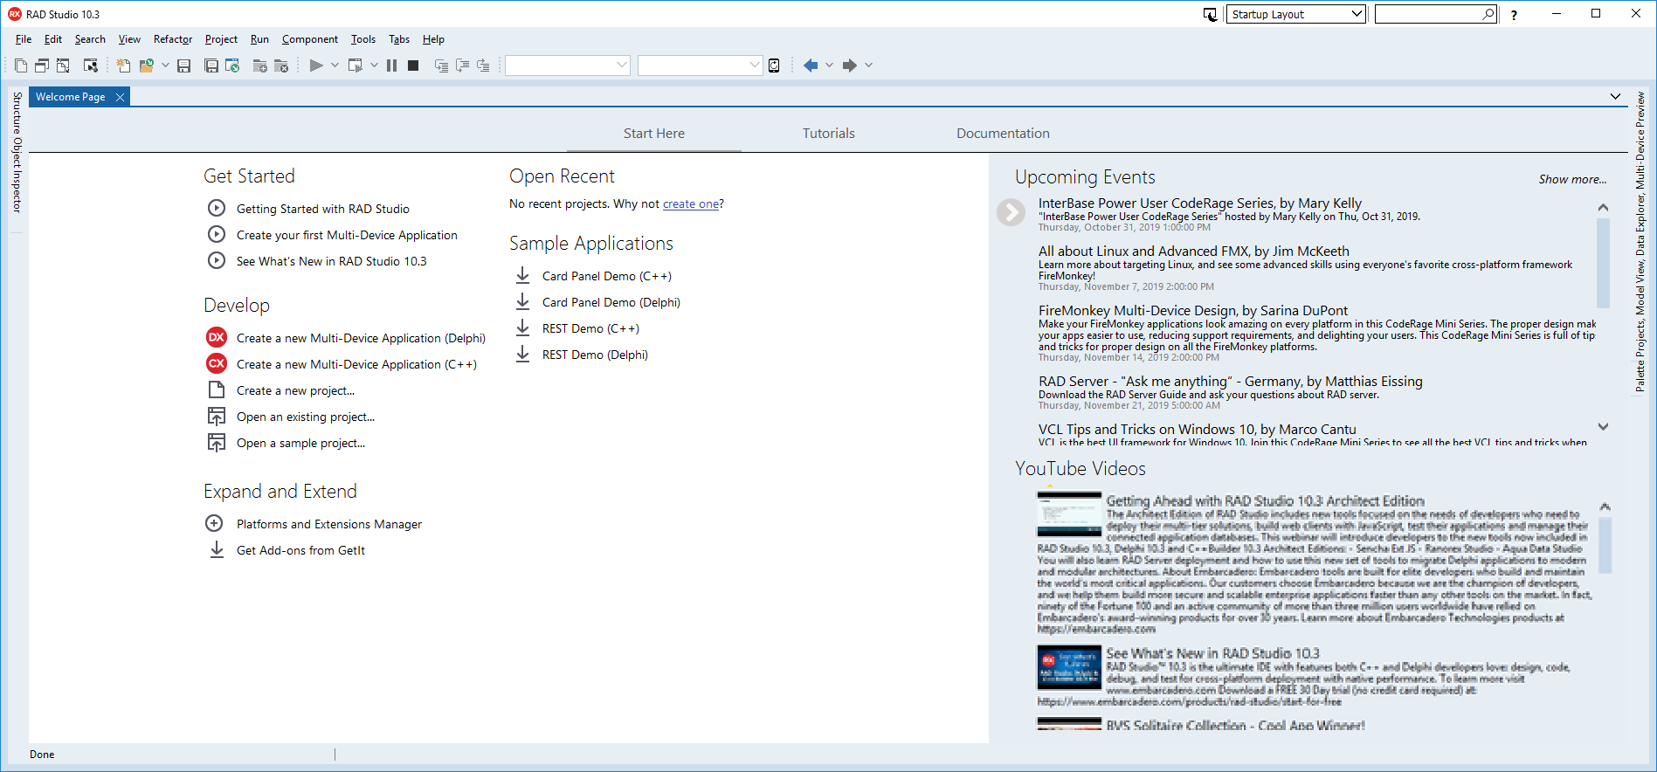The width and height of the screenshot is (1657, 772).
Task: Select the Start Here tab
Action: tap(654, 134)
